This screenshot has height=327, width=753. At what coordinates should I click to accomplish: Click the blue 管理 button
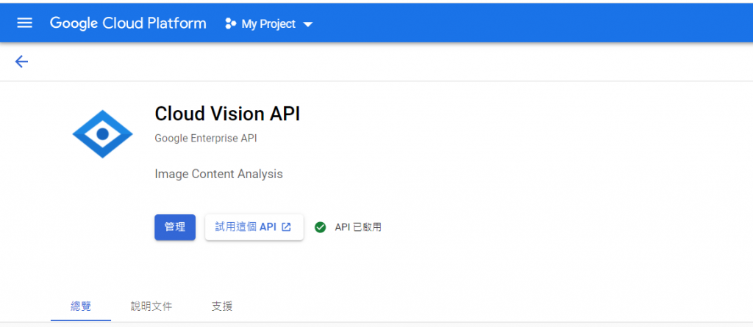pyautogui.click(x=175, y=227)
